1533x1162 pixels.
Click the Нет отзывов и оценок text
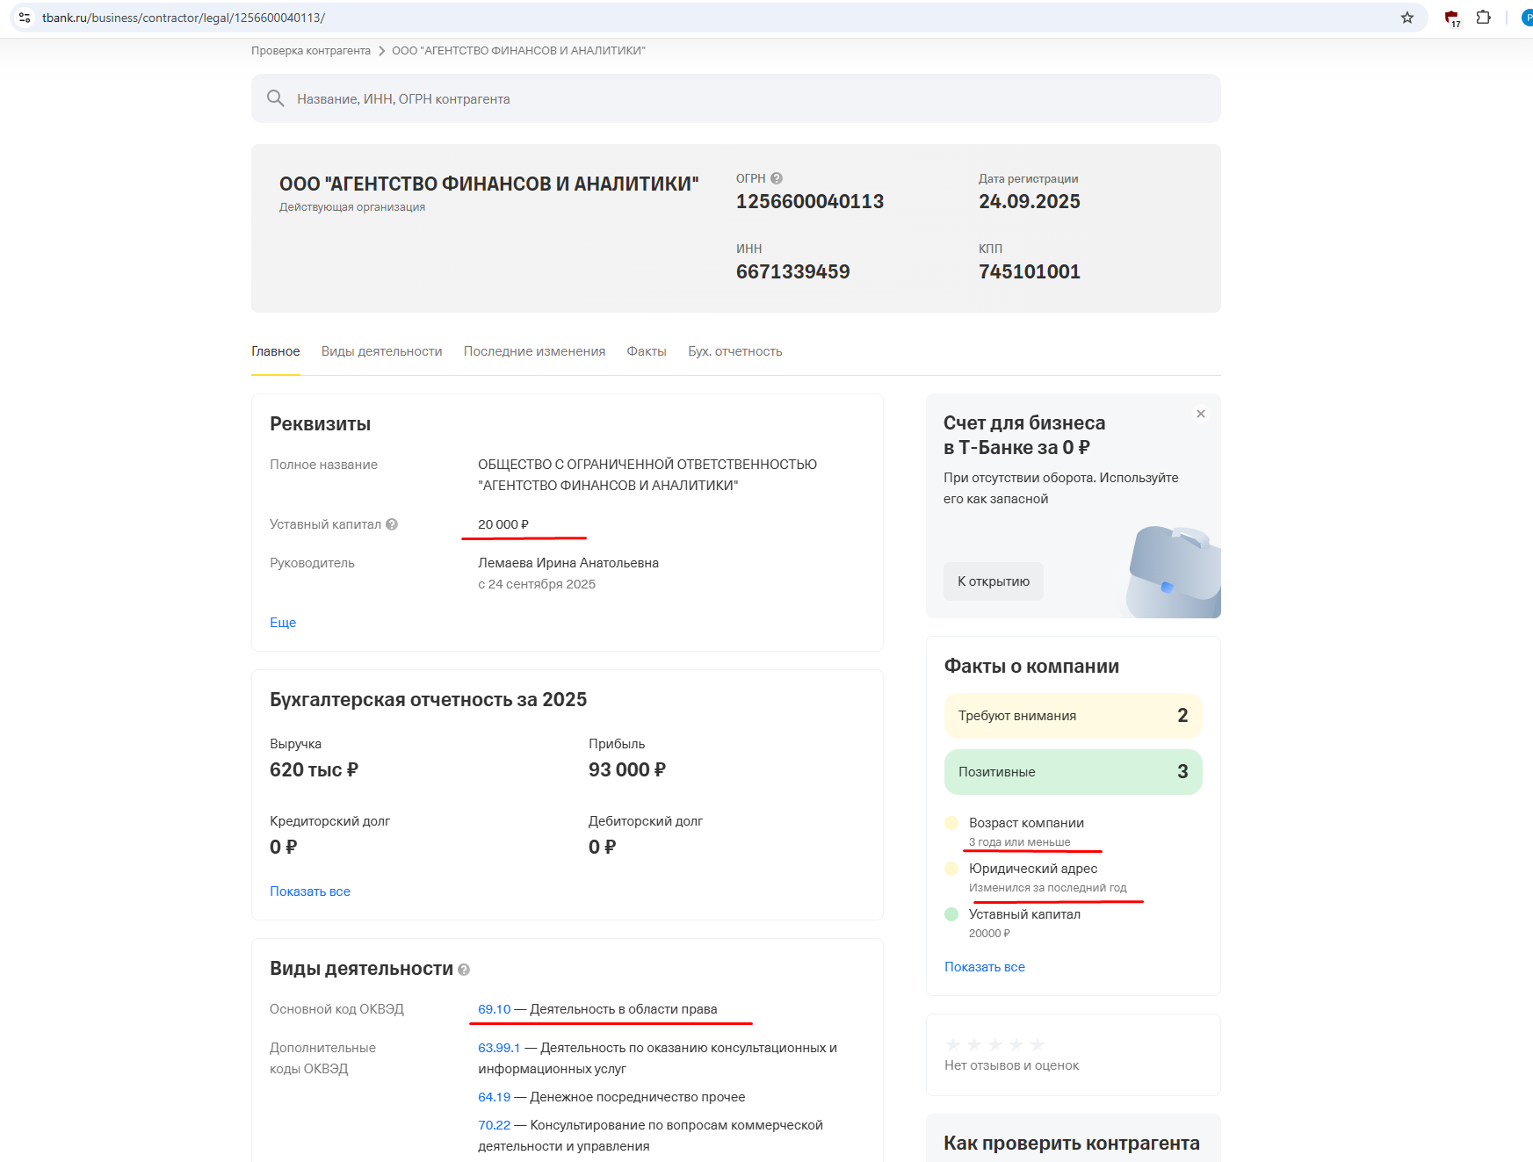click(1012, 1065)
